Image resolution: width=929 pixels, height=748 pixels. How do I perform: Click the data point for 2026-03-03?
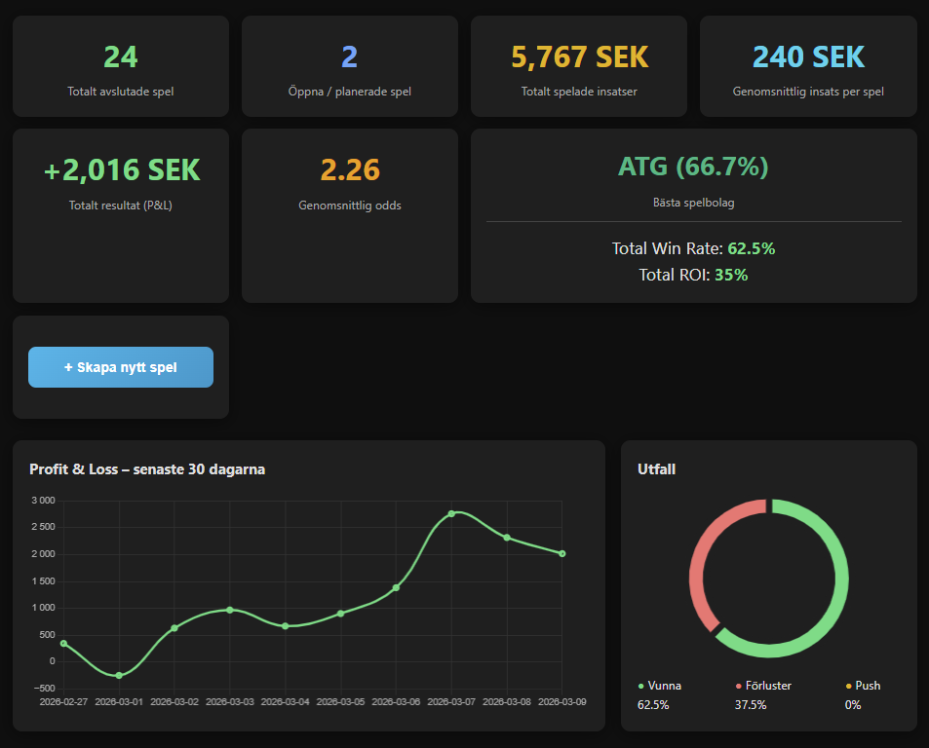tap(230, 610)
